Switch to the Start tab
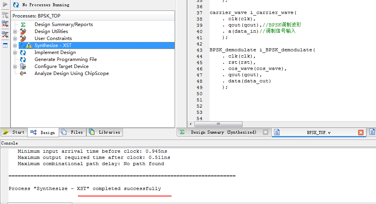 click(14, 133)
